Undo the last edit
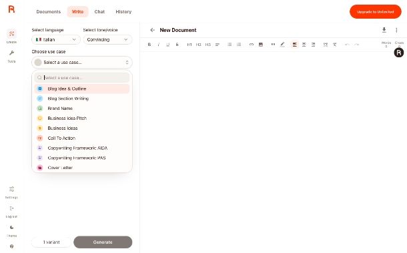 pos(347,45)
